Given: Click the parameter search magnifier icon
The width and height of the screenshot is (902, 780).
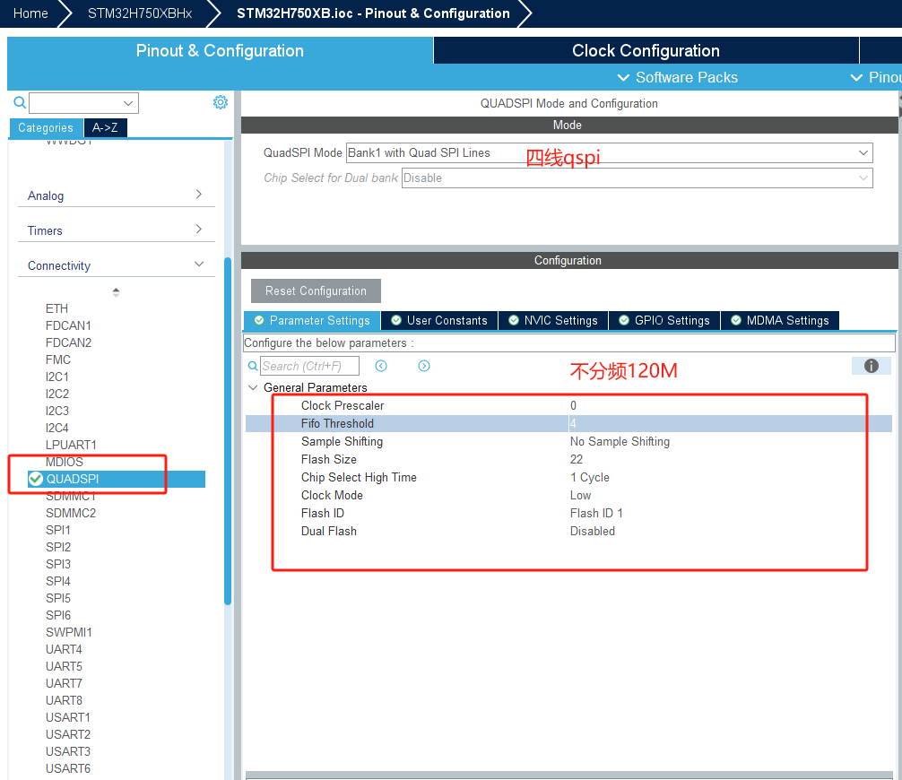Looking at the screenshot, I should [x=253, y=366].
